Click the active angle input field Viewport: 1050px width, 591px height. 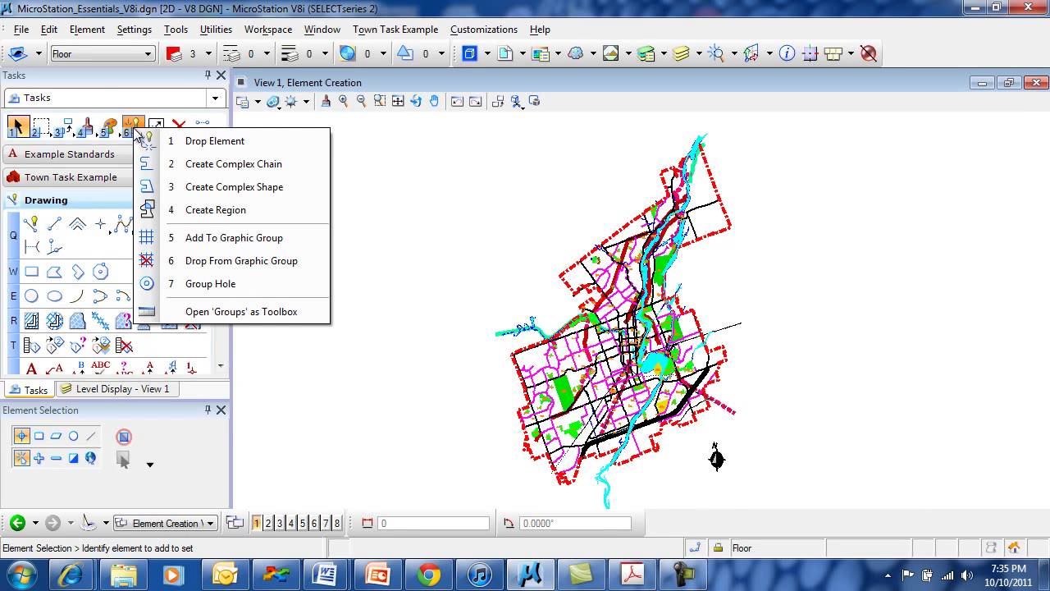click(574, 524)
